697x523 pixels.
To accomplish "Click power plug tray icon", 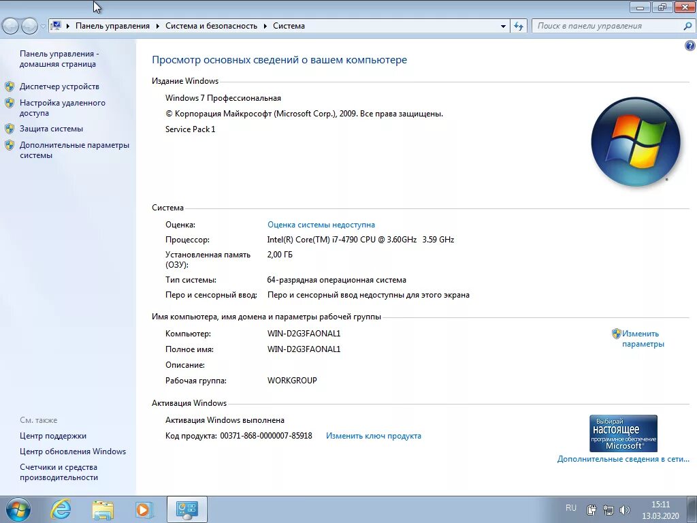I will (x=591, y=509).
